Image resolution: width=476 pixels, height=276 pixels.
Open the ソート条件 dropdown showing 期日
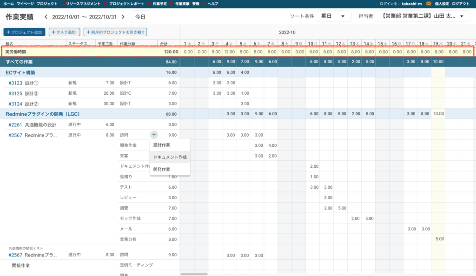(333, 16)
